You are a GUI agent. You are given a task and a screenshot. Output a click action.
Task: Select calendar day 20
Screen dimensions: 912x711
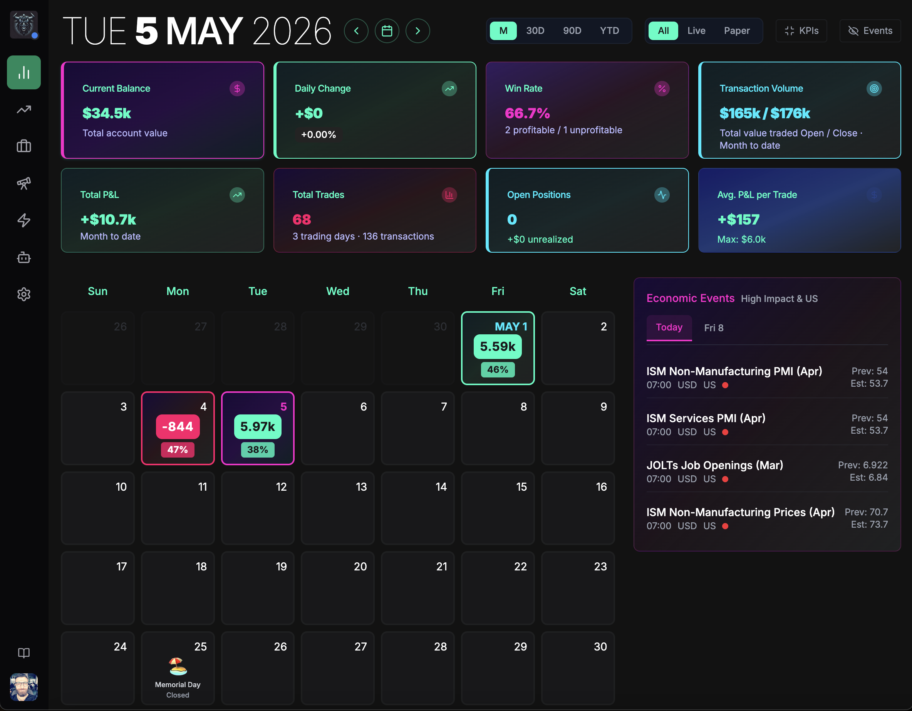pyautogui.click(x=338, y=589)
